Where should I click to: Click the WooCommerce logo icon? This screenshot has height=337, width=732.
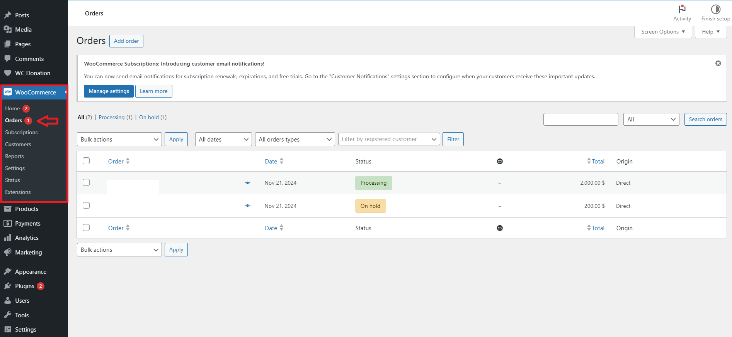(8, 92)
